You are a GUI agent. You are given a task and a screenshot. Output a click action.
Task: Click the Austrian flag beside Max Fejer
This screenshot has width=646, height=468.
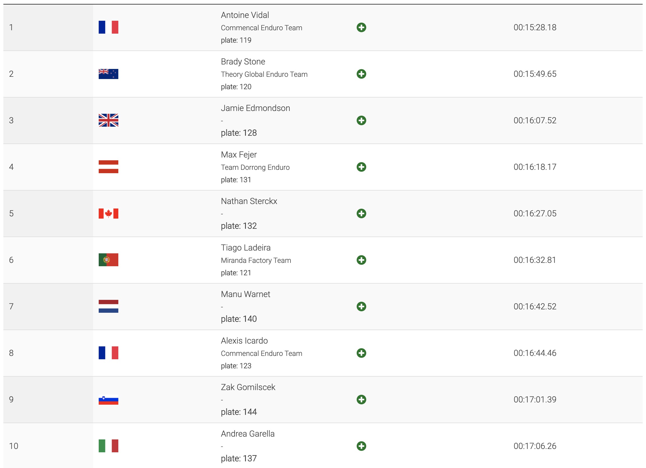(108, 167)
